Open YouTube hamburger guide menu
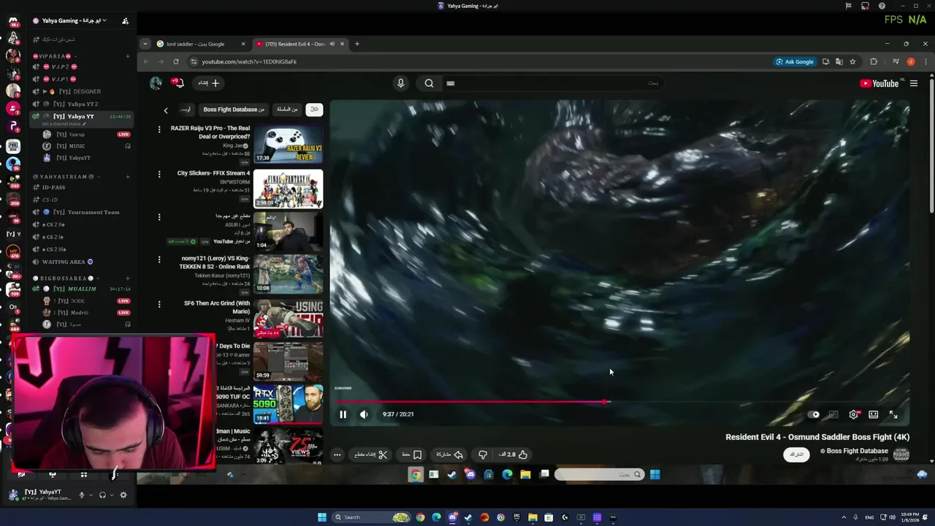The image size is (935, 526). [x=913, y=83]
